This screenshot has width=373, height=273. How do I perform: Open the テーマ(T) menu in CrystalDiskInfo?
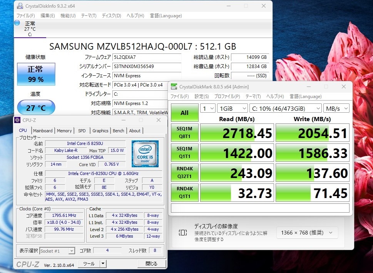click(x=89, y=16)
